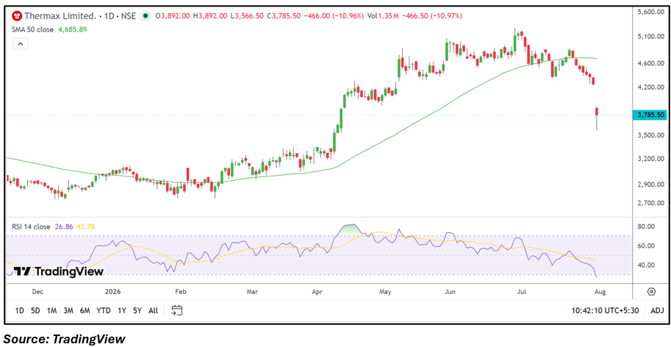Select the 3M time range
The width and height of the screenshot is (671, 347).
coord(68,311)
